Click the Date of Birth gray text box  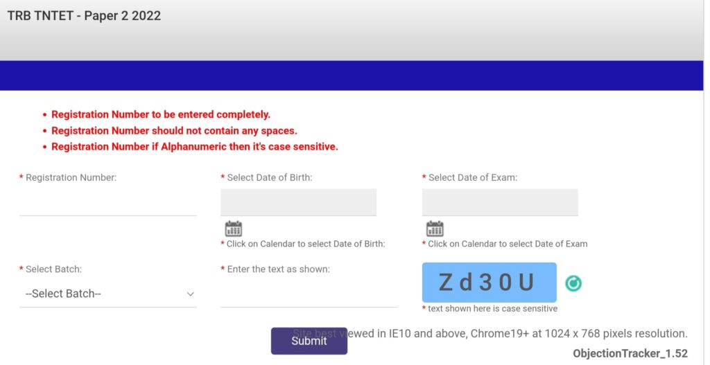tap(298, 202)
